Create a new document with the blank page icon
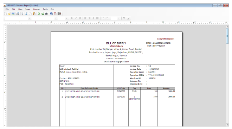The width and height of the screenshot is (232, 129). coord(6,14)
